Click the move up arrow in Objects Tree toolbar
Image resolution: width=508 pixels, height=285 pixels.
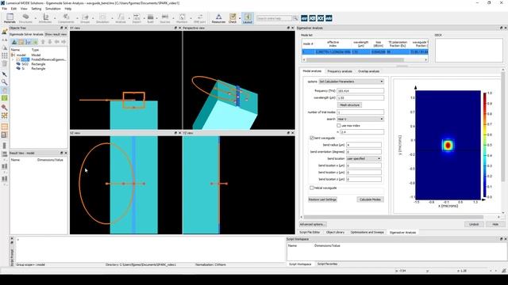tap(43, 42)
